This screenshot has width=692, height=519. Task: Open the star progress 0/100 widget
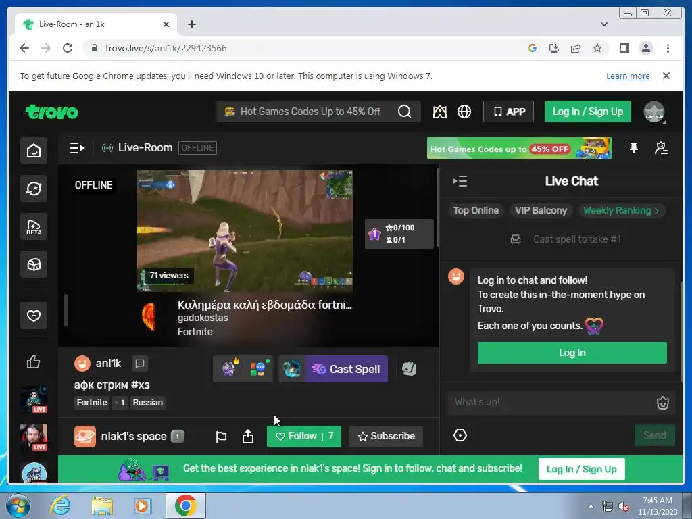click(x=399, y=234)
